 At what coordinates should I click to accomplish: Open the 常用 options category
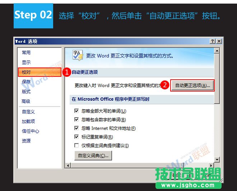(26, 52)
